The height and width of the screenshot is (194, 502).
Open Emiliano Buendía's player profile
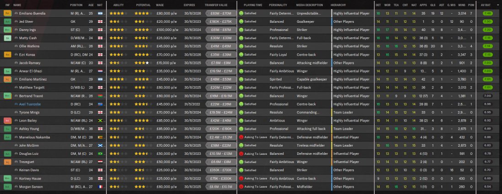[32, 13]
